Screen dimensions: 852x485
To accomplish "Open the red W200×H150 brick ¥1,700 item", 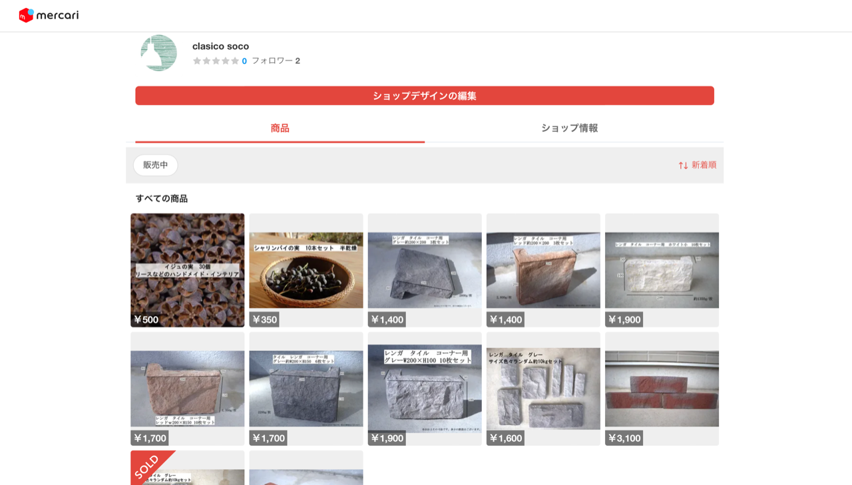I will click(x=188, y=389).
